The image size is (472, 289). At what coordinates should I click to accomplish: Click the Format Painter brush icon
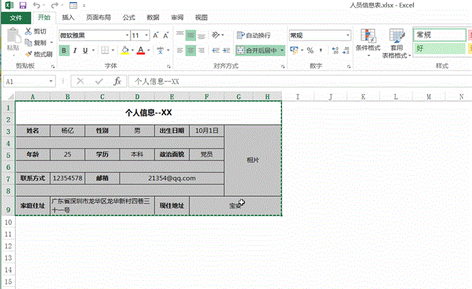click(x=28, y=54)
